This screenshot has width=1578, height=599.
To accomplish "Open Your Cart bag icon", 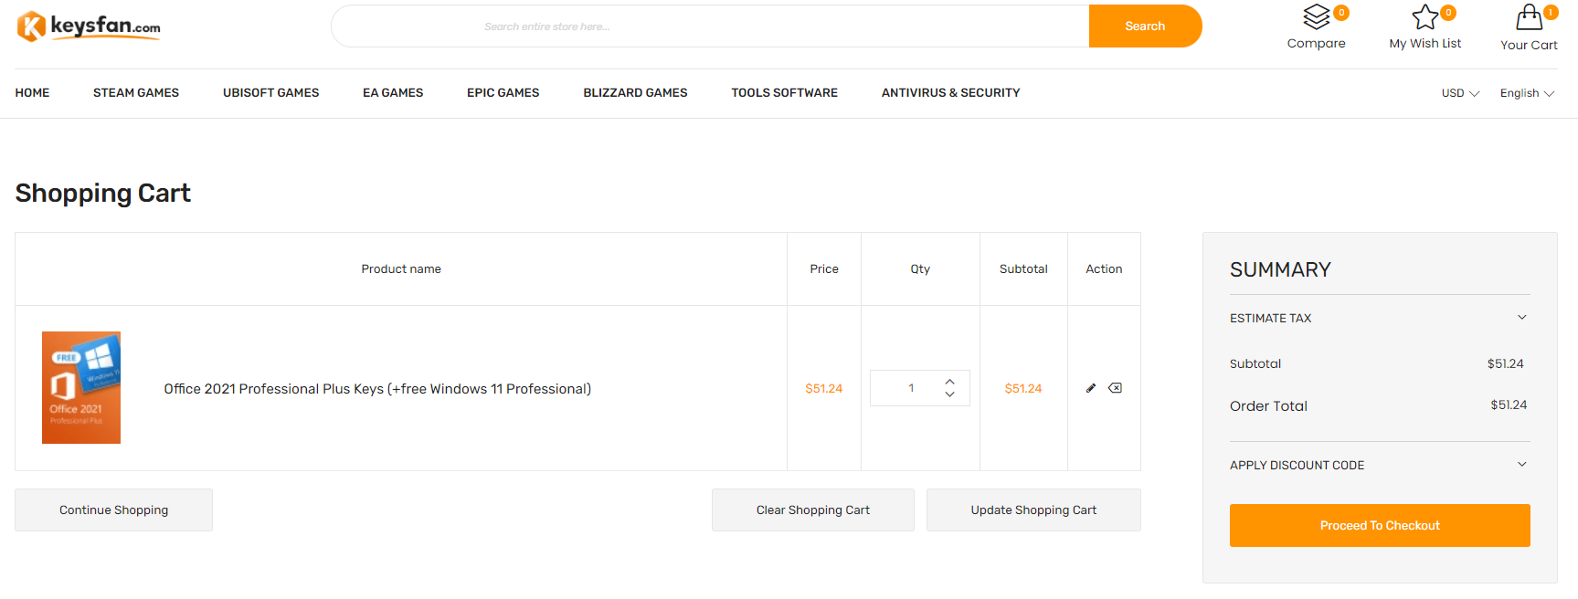I will [x=1529, y=17].
